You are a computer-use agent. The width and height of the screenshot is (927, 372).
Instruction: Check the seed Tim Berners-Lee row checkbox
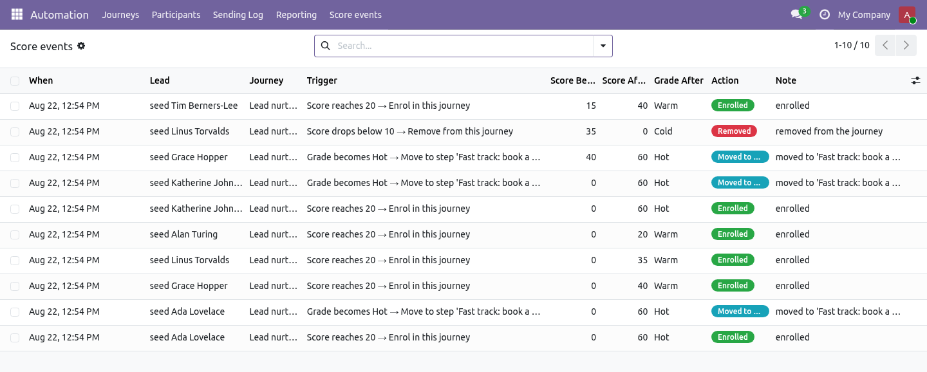[15, 106]
